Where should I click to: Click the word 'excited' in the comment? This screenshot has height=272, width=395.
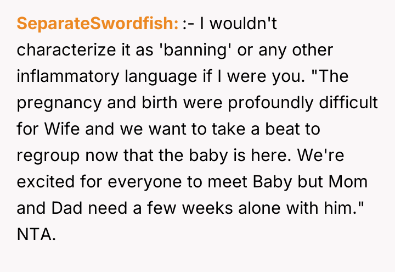(44, 181)
